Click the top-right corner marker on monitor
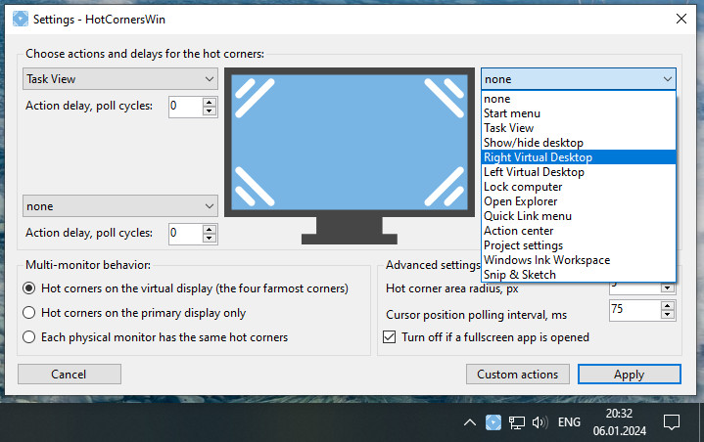The height and width of the screenshot is (442, 704). click(445, 97)
